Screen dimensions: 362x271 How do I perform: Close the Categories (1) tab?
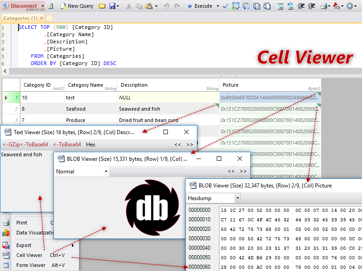(42, 18)
